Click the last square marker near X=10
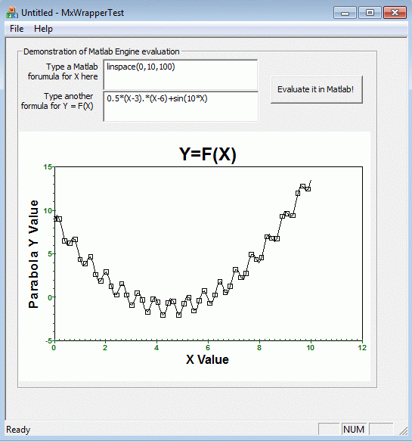The image size is (412, 441). [308, 189]
